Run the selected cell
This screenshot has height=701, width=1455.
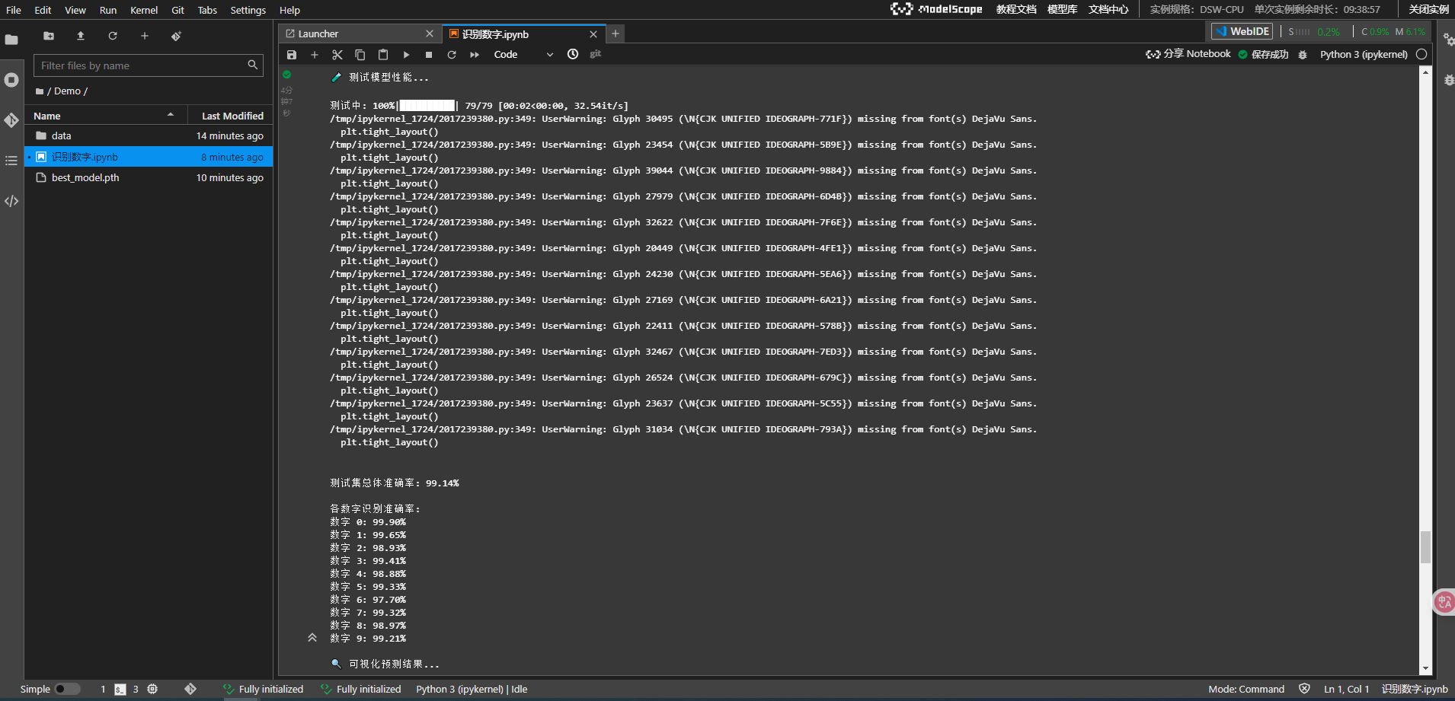(406, 55)
